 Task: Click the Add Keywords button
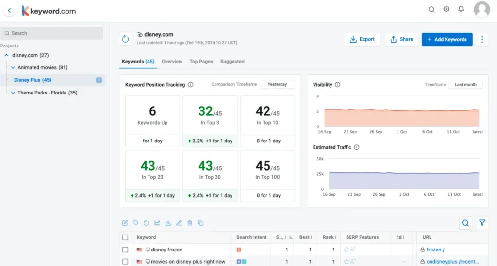[447, 40]
